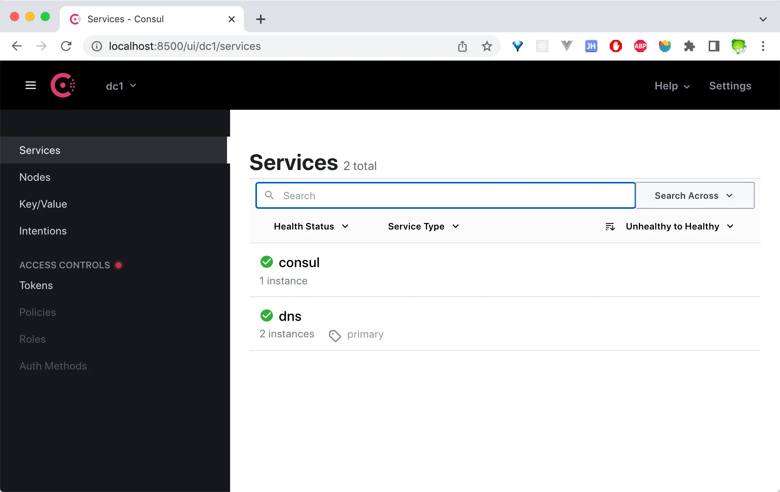Click the tag icon next to primary label

(x=335, y=335)
